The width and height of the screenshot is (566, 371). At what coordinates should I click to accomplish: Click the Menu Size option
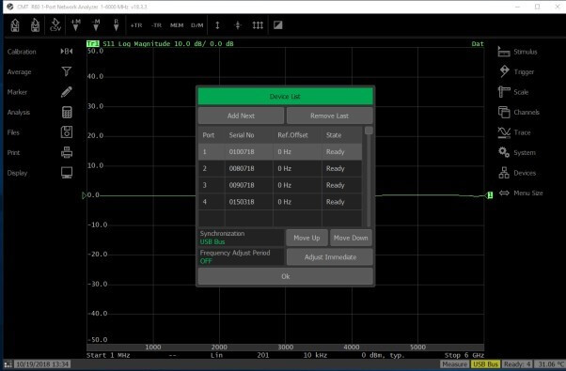528,193
